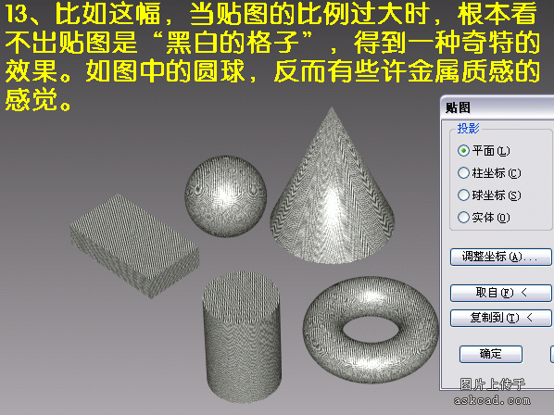Pick the textured sphere in the viewport
The image size is (554, 415).
225,196
